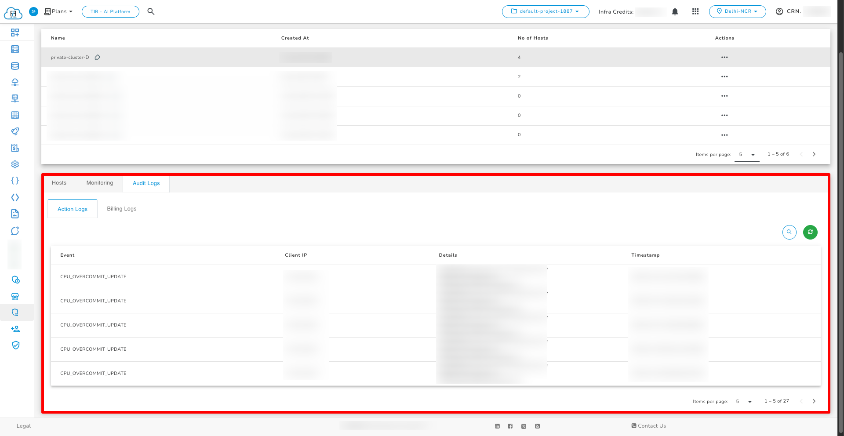This screenshot has height=436, width=844.
Task: Change items per page for audit logs
Action: (x=744, y=401)
